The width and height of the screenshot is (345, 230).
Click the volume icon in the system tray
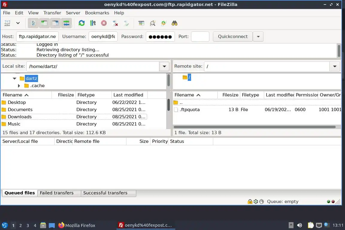coord(299,226)
